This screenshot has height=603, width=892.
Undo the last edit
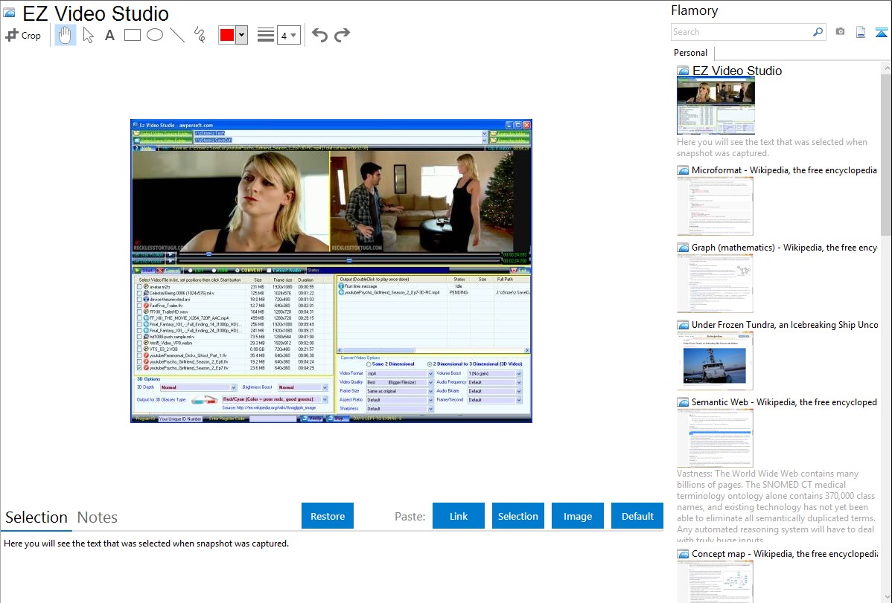(319, 35)
